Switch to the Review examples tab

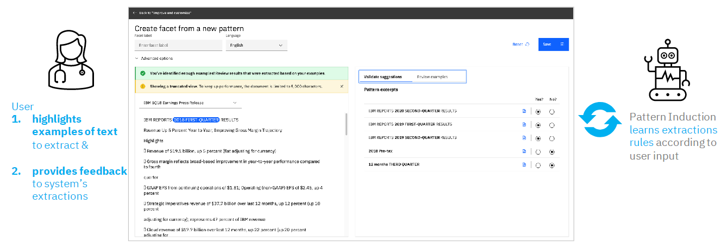coord(432,77)
